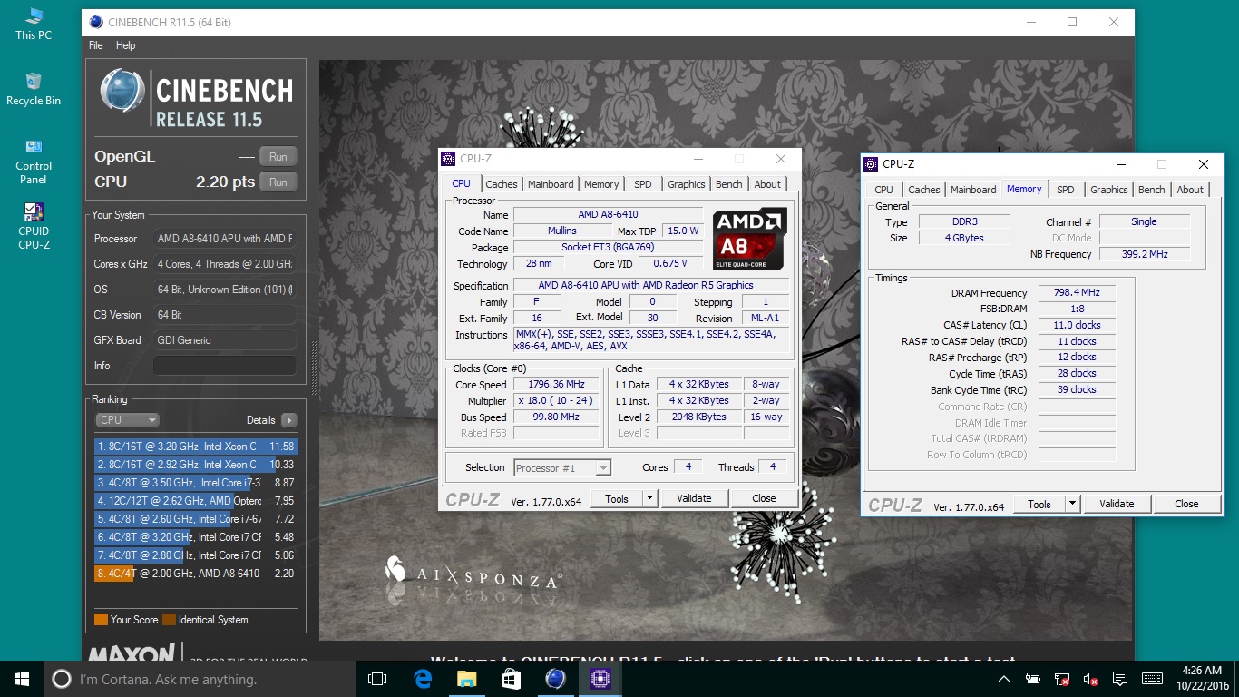The image size is (1239, 697).
Task: Switch to About tab in Memory CPU-Z window
Action: coord(1190,190)
